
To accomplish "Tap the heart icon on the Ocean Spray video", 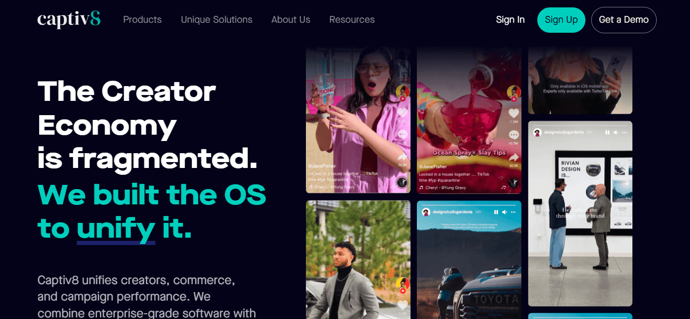I will [x=514, y=113].
